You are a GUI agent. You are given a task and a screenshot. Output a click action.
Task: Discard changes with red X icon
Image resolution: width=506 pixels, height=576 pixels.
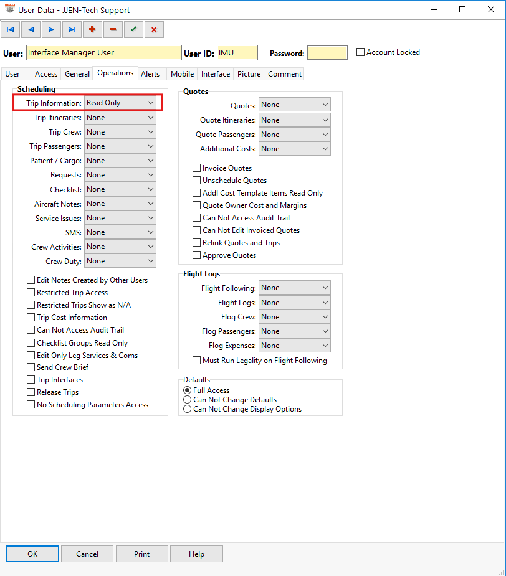(154, 29)
